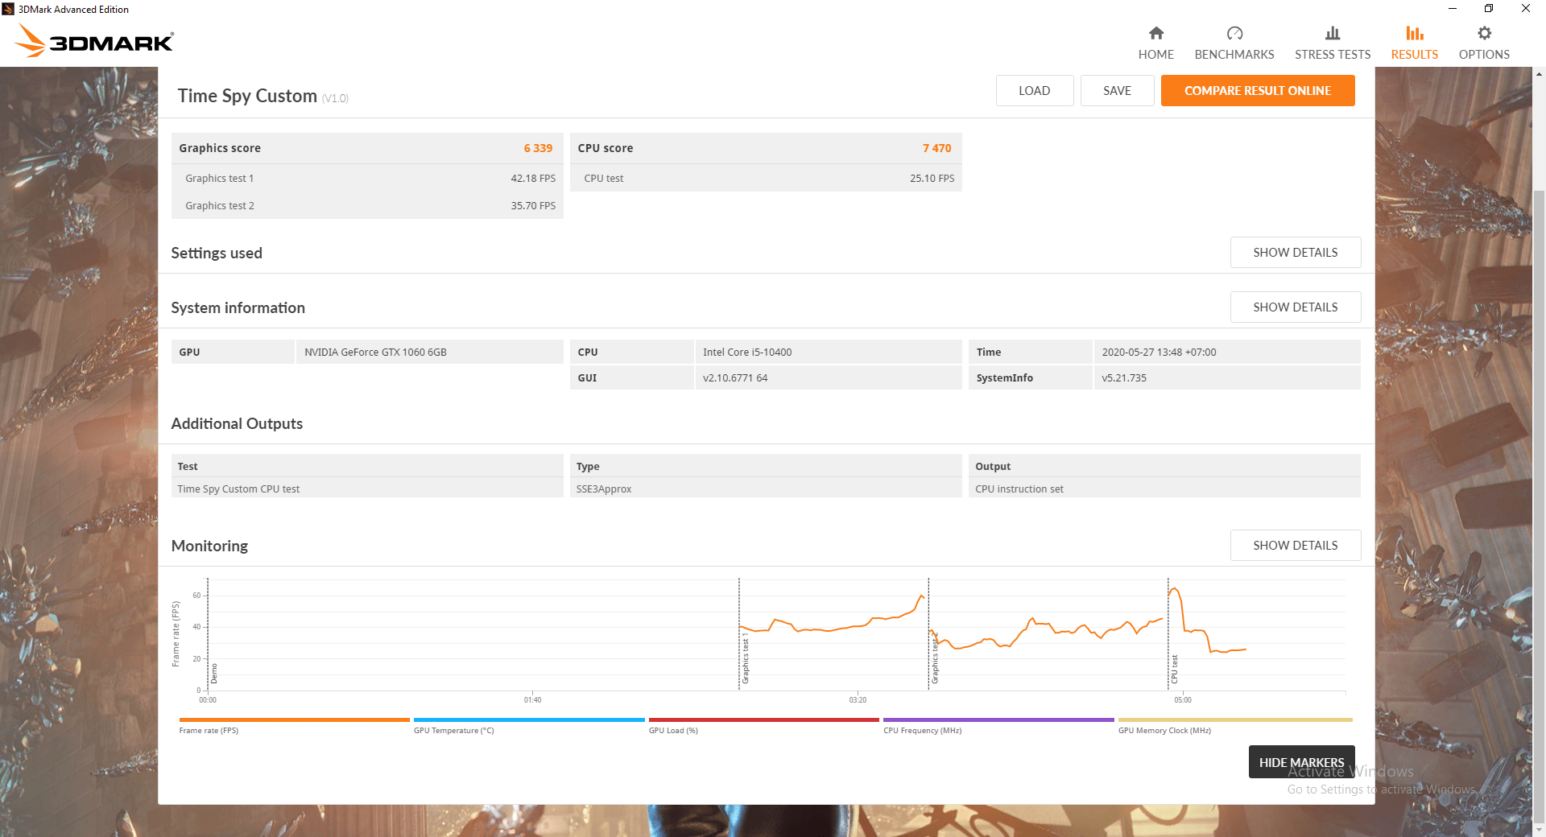Minimize the 3DMark window

(1452, 9)
